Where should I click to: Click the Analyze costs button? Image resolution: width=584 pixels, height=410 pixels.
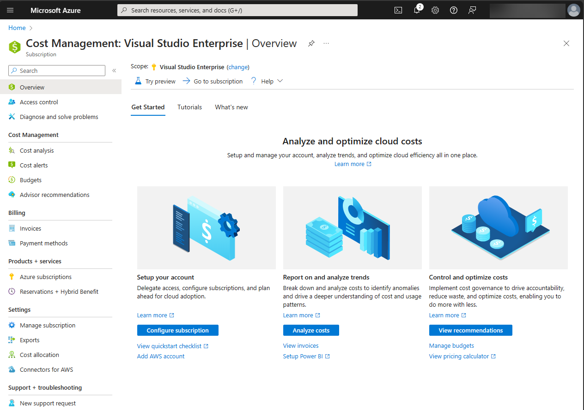tap(310, 330)
